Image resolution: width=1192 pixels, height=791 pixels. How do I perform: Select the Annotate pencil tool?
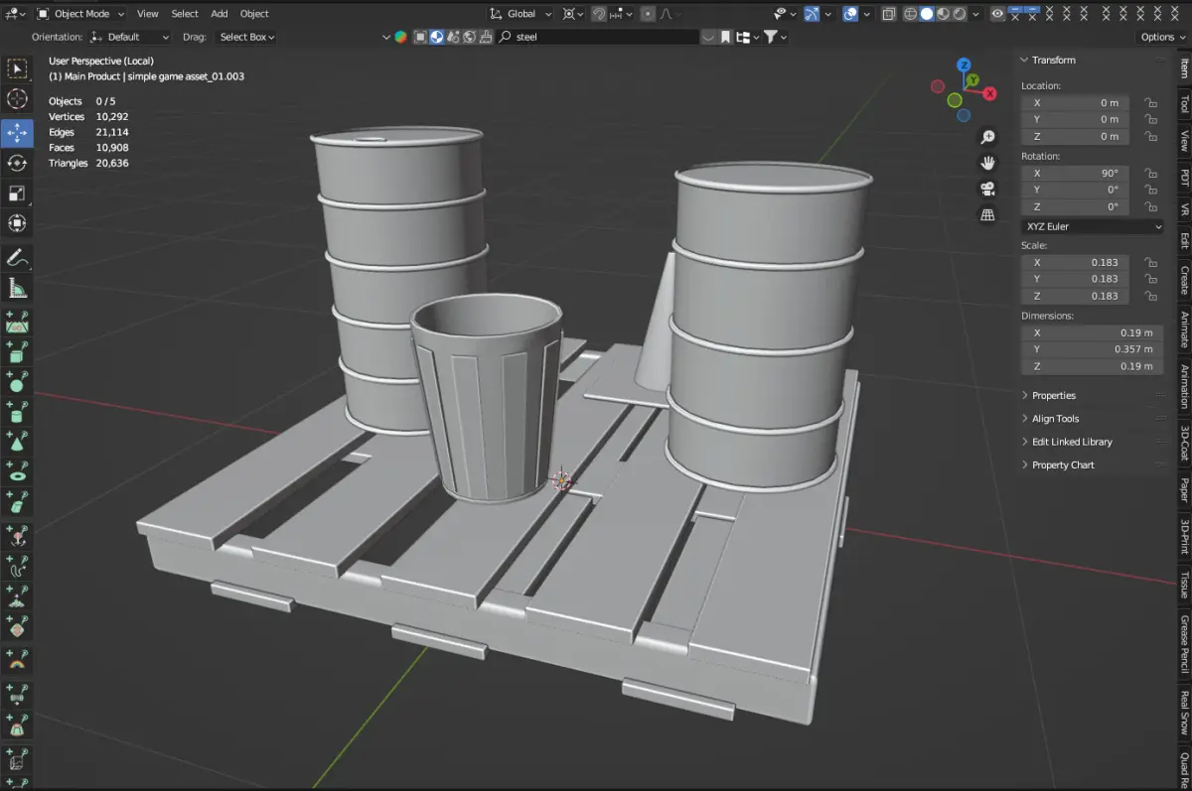pyautogui.click(x=17, y=258)
